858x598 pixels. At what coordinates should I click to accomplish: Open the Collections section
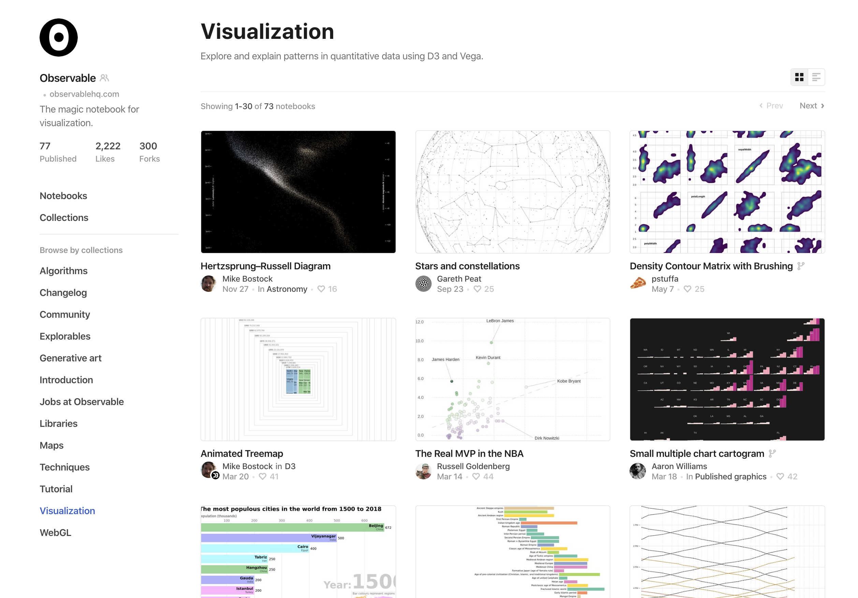click(x=64, y=218)
